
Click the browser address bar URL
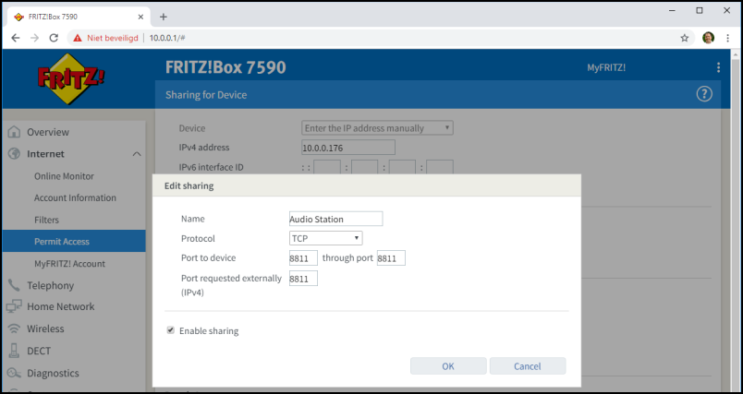point(167,38)
